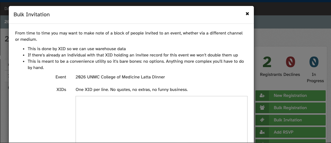Click the New Registration button label
The image size is (331, 143).
[290, 95]
